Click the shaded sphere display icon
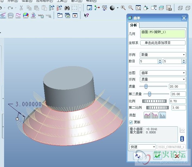This screenshot has width=192, height=167. [112, 8]
